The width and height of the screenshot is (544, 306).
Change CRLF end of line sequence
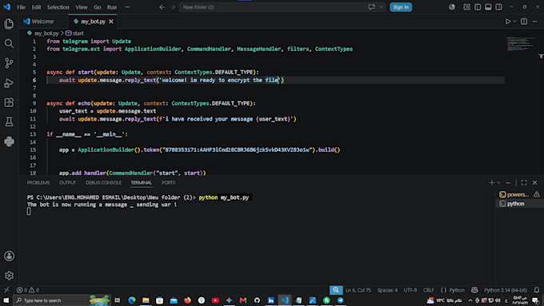click(428, 290)
